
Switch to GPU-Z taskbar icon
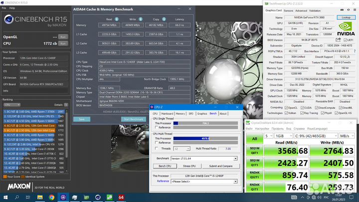pos(86,197)
